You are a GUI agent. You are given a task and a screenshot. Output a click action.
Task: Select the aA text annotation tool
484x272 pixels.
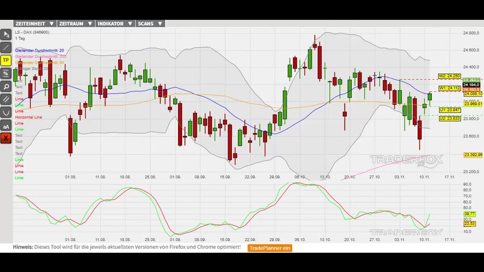(6, 125)
